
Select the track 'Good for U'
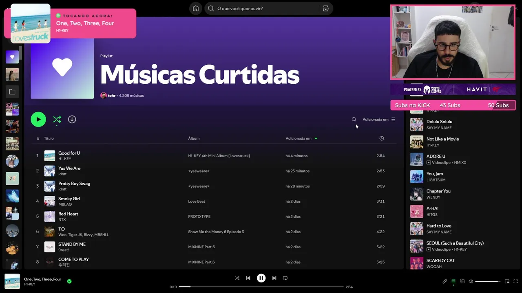69,153
